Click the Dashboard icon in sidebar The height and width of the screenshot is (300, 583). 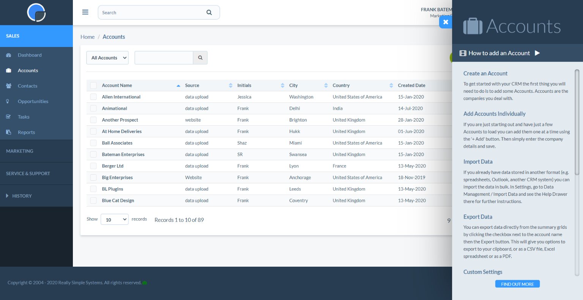9,55
